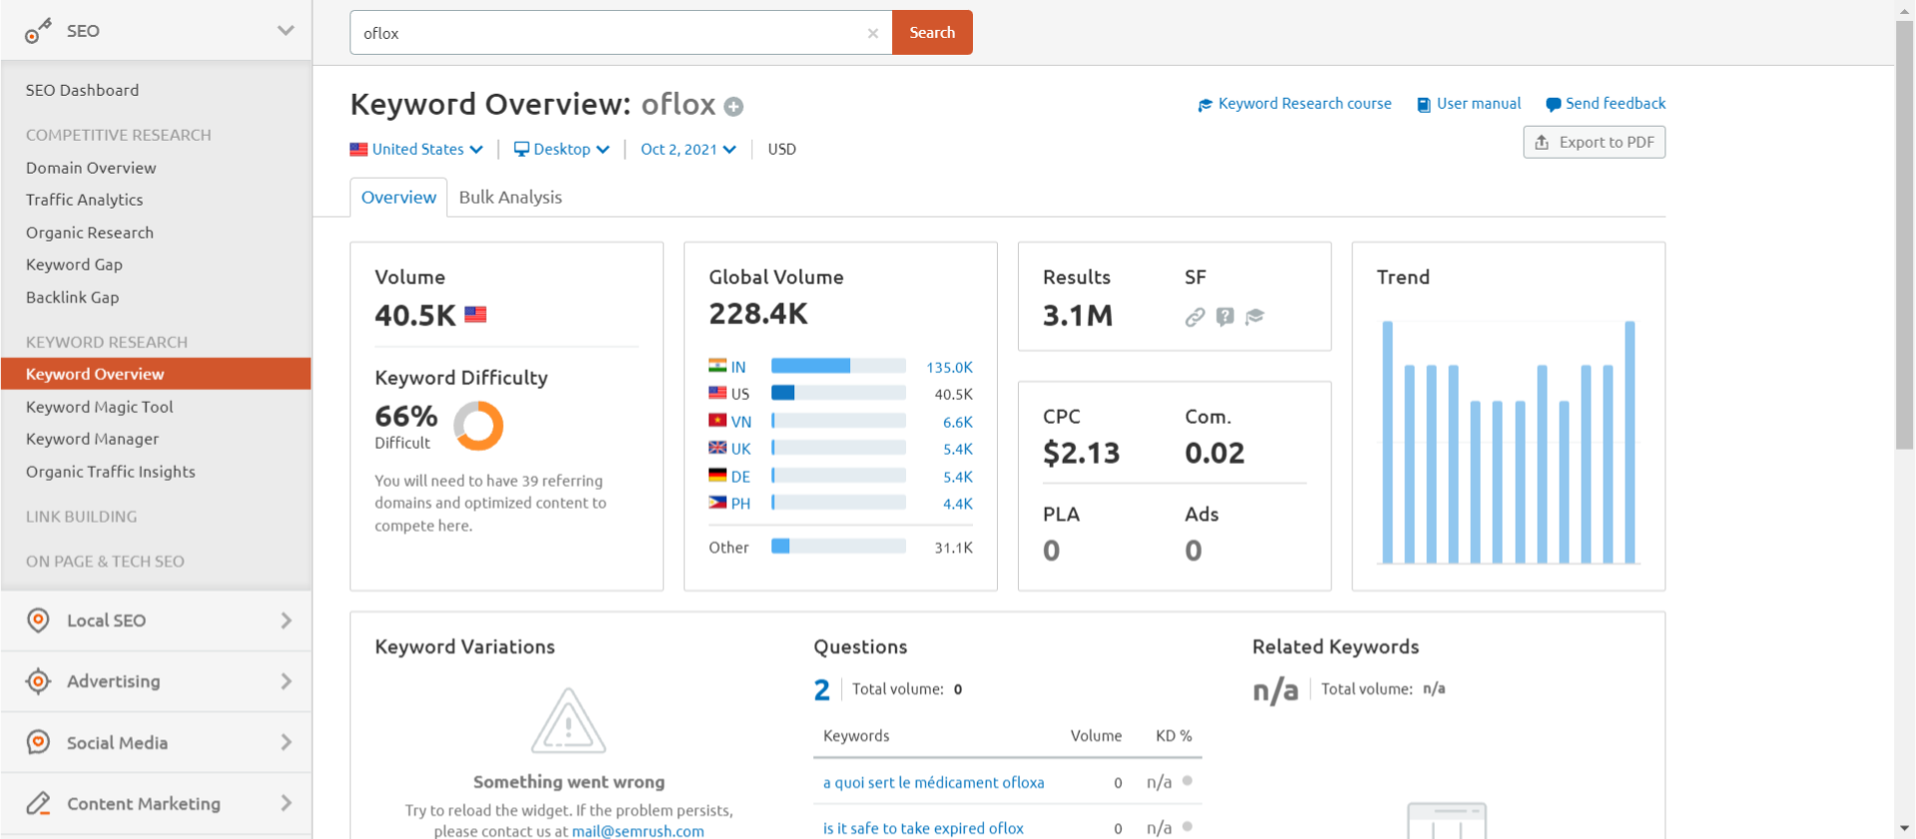1916x839 pixels.
Task: Click the Vietnam flag in Global Volume
Action: [718, 421]
